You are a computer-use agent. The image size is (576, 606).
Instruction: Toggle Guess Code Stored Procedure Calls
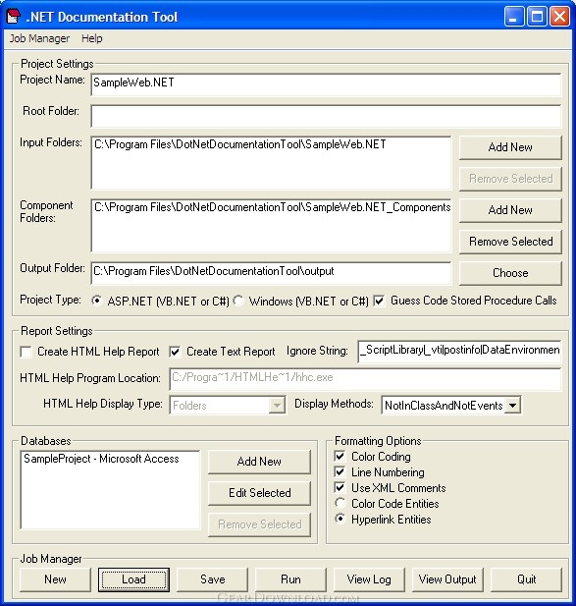click(379, 301)
